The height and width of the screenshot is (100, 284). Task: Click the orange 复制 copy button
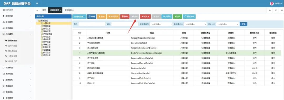(x=102, y=17)
